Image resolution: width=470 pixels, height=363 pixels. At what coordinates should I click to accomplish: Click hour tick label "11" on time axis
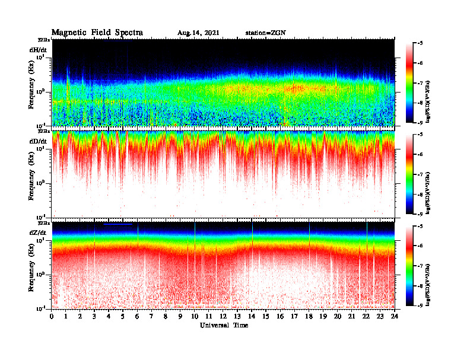(x=209, y=317)
